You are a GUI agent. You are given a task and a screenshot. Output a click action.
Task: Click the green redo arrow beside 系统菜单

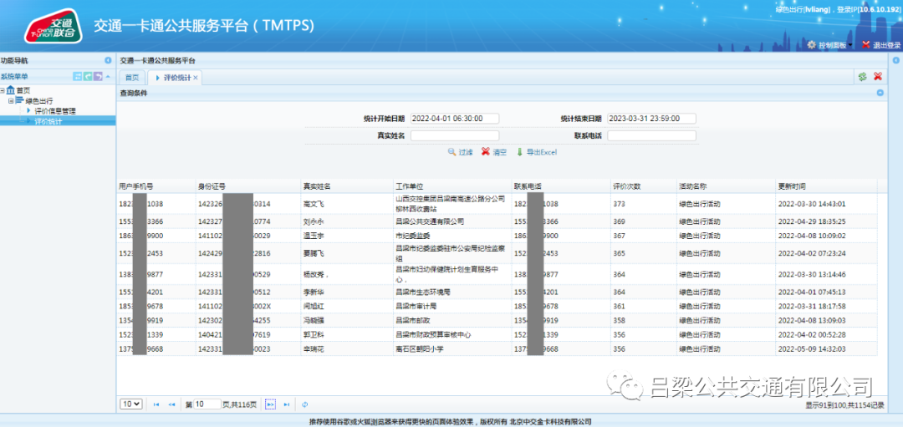(88, 77)
